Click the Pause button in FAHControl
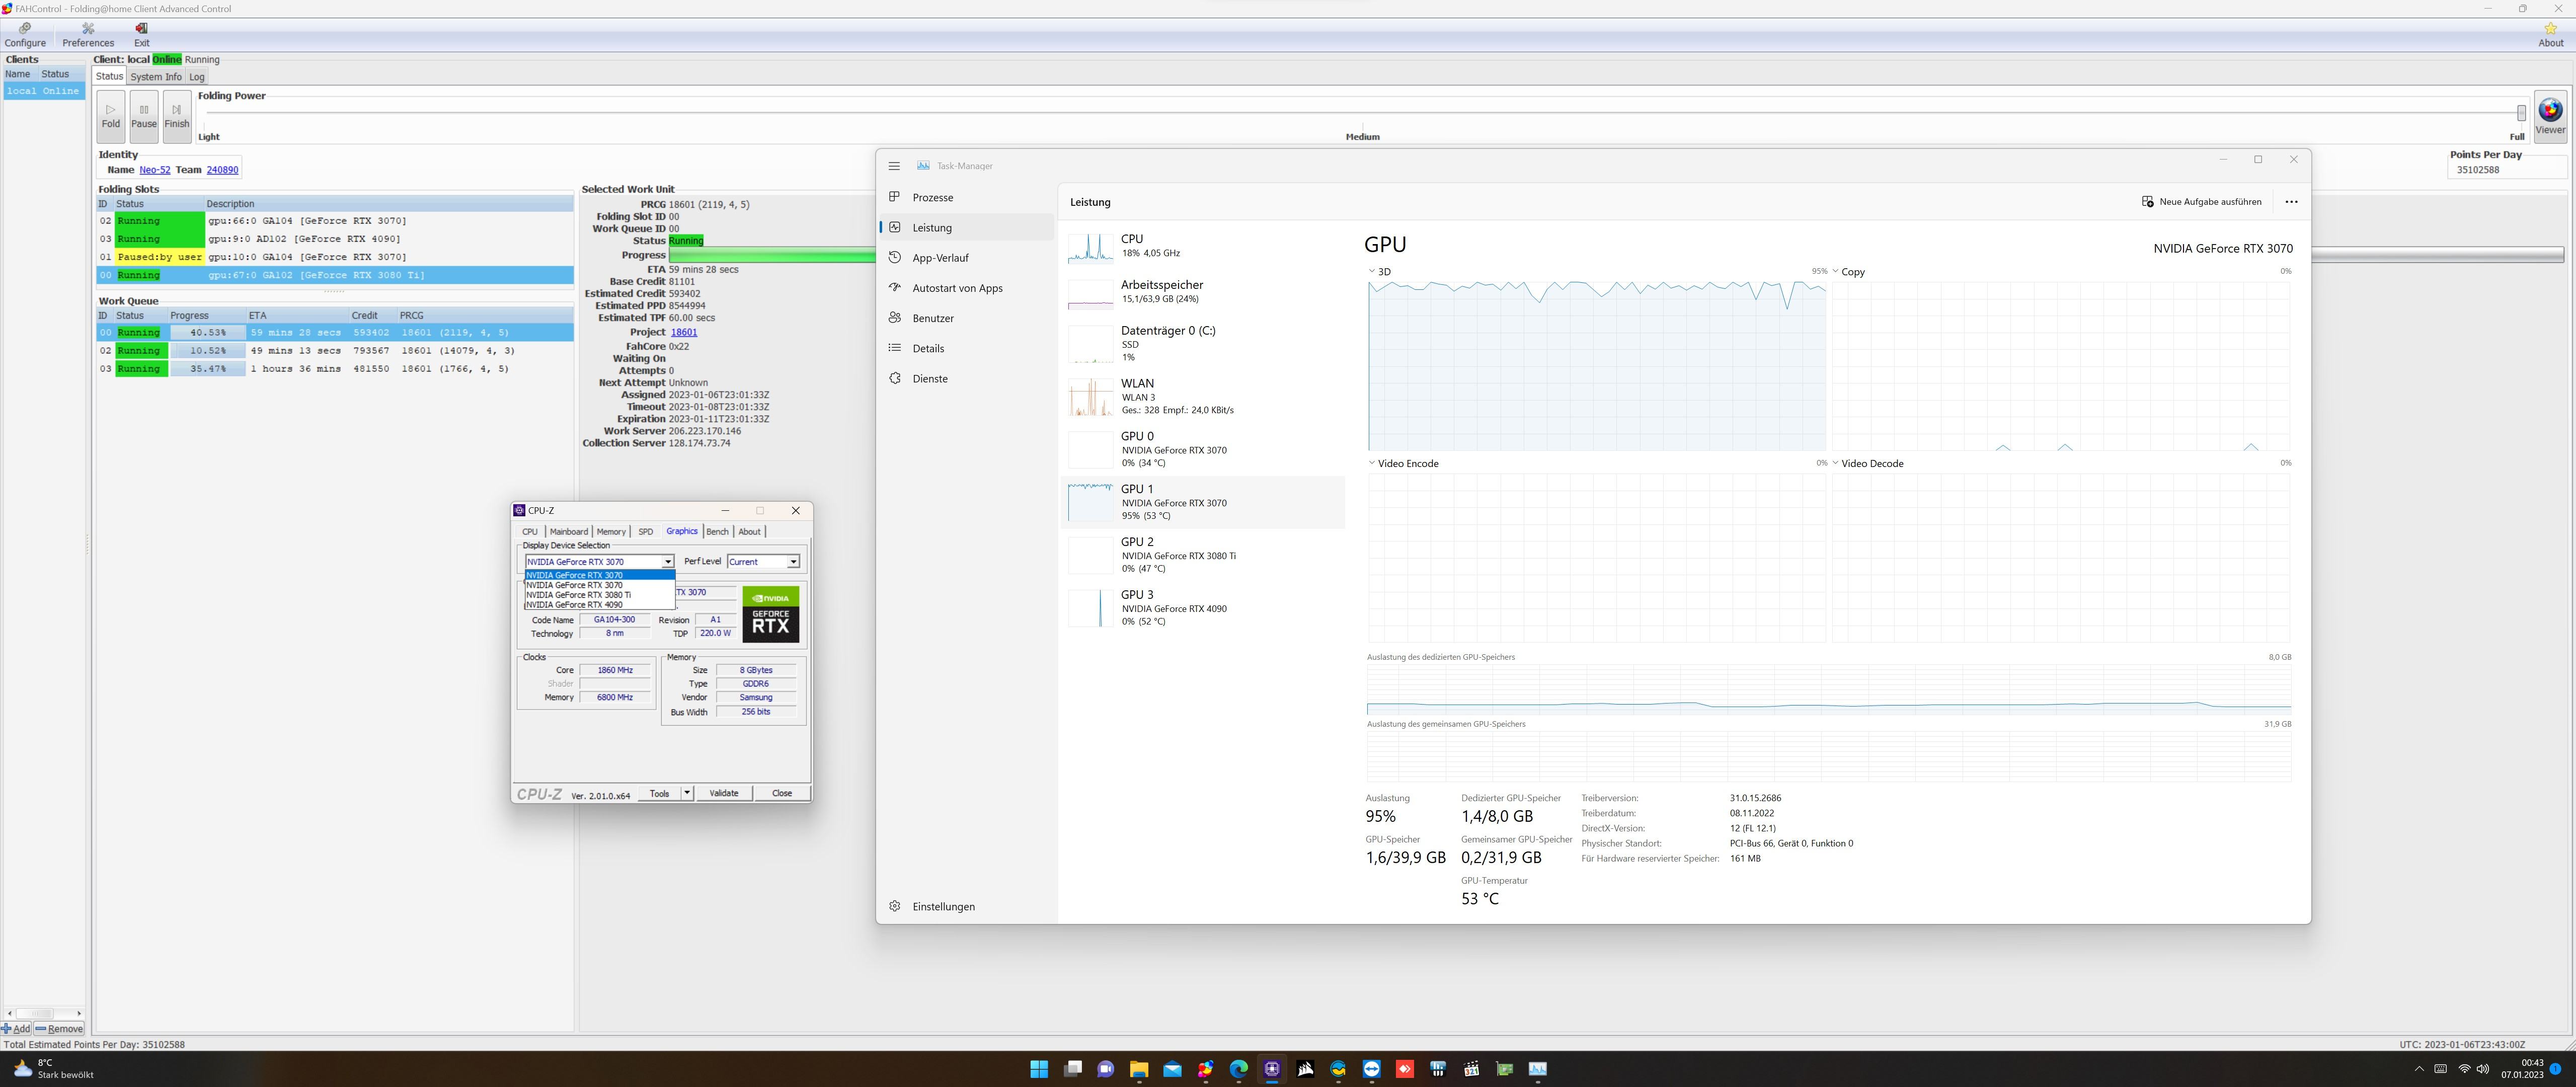The height and width of the screenshot is (1087, 2576). pos(144,116)
